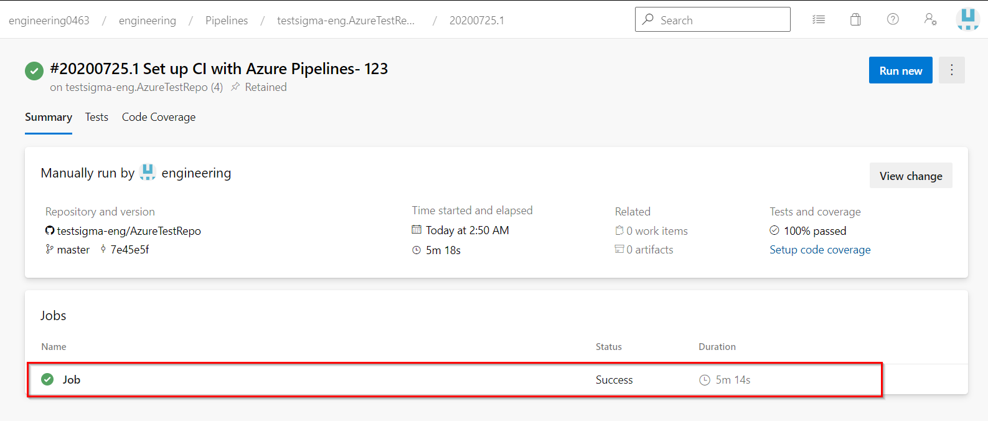The image size is (988, 421).
Task: Open the profile avatar in top-right corner
Action: pyautogui.click(x=967, y=19)
